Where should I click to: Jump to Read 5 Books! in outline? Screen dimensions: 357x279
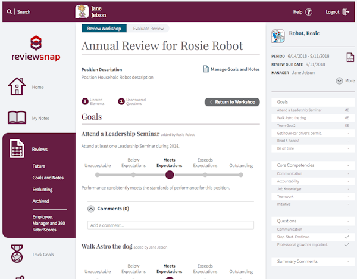pos(313,141)
